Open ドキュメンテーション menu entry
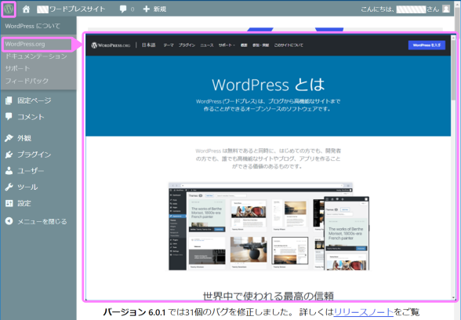Viewport: 461px width, 320px height. [x=36, y=56]
